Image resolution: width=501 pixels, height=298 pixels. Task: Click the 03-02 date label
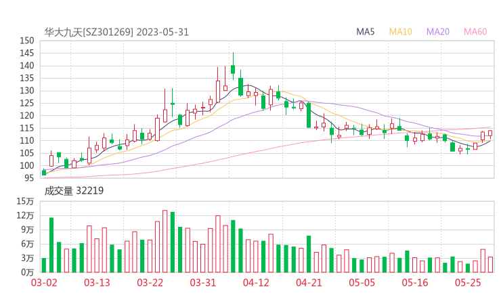[44, 282]
